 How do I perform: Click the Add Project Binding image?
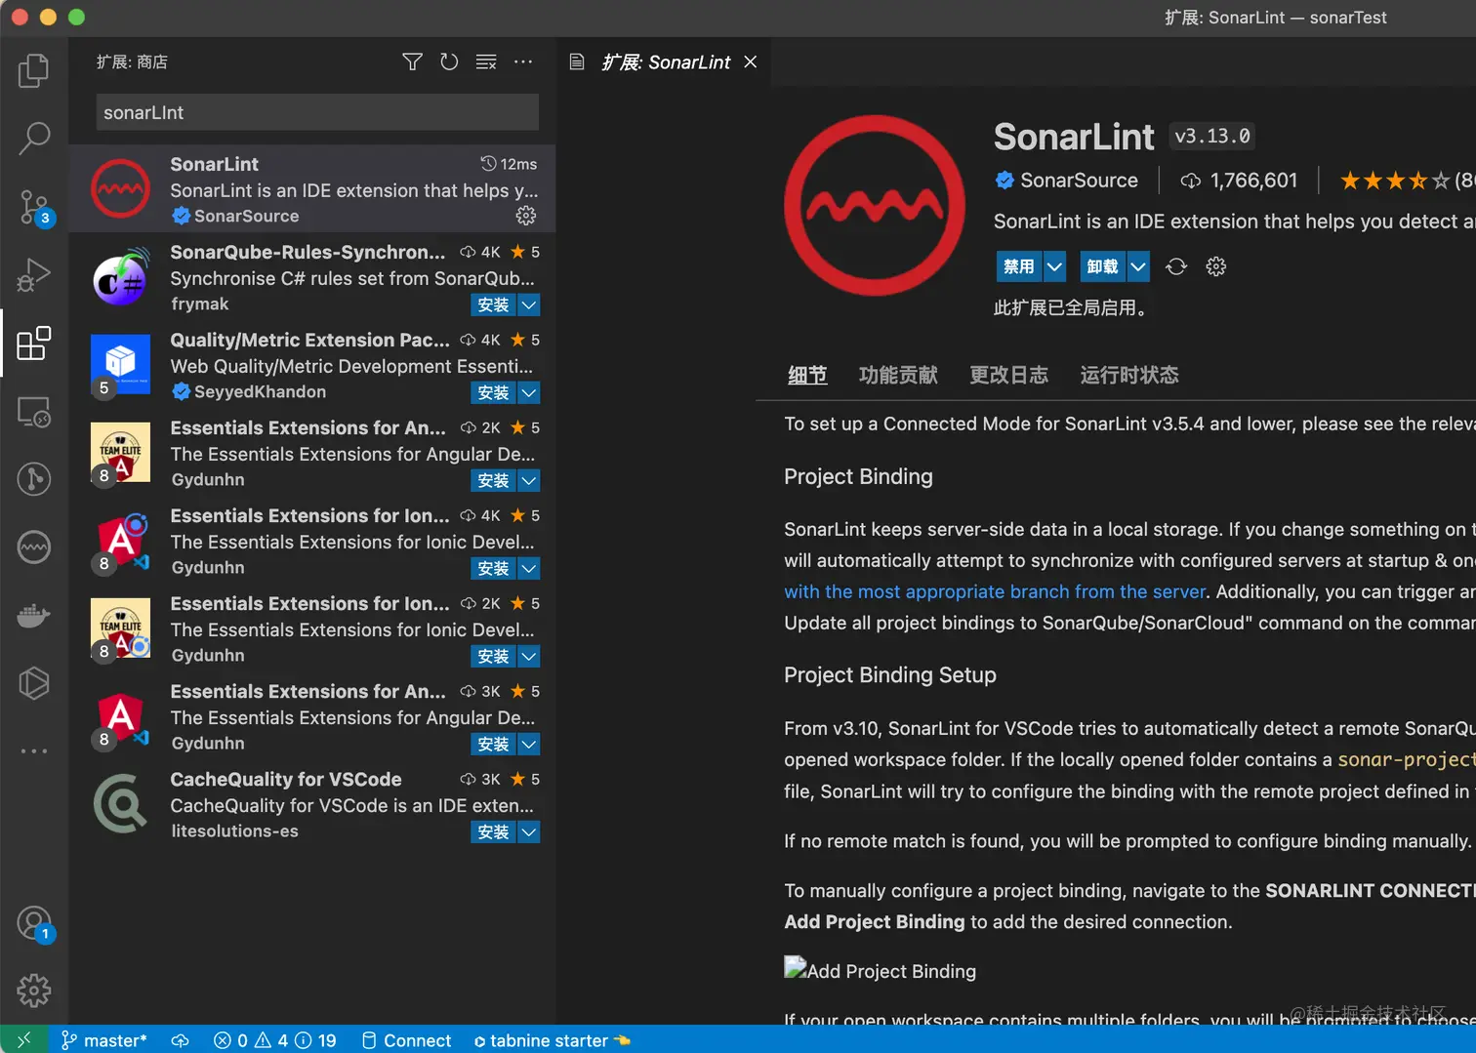[880, 970]
